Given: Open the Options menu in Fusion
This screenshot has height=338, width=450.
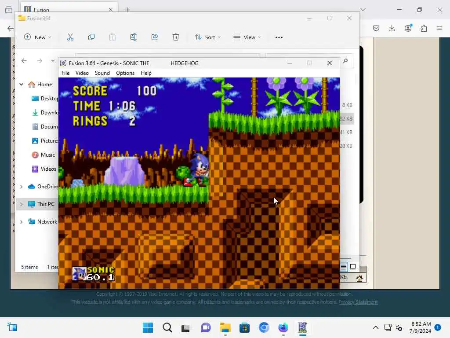Looking at the screenshot, I should (125, 73).
